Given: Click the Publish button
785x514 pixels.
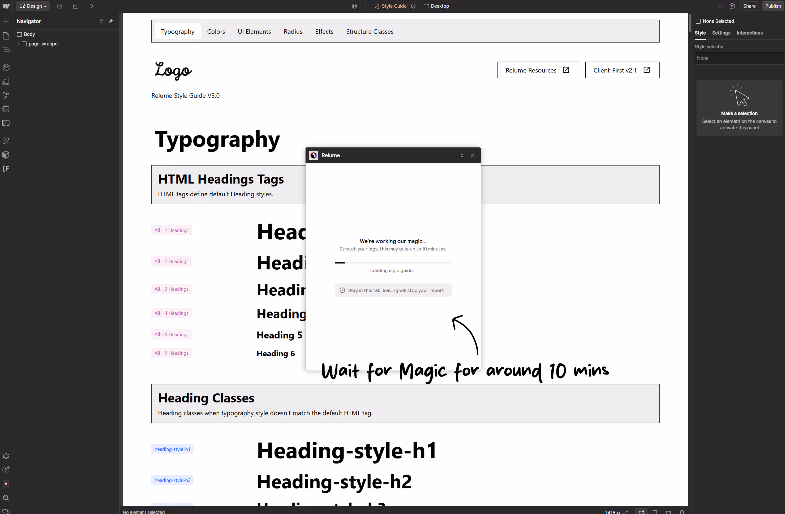Looking at the screenshot, I should (773, 6).
